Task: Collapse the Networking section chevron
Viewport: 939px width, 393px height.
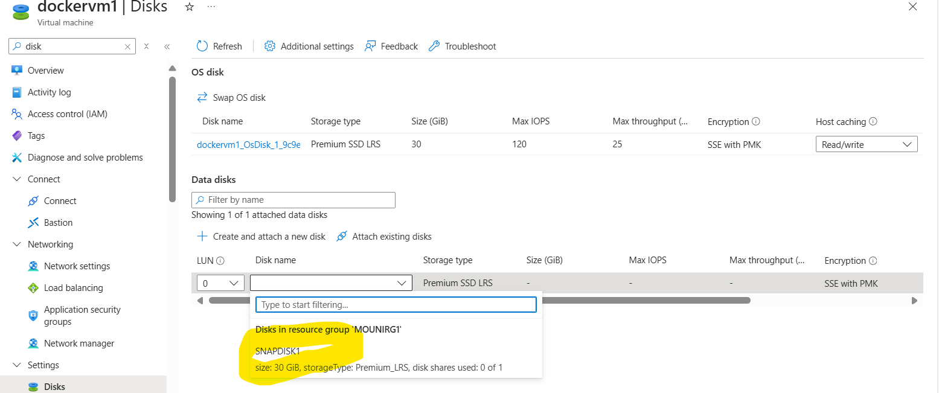Action: click(17, 244)
